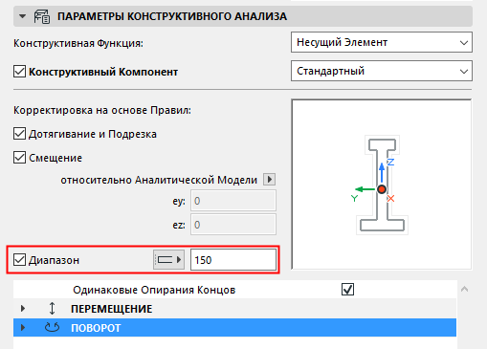
Task: Collapse the ПАРАМЕТРЫ КОНСТРУКТИВНОГО АНАЛИЗА panel
Action: click(x=22, y=16)
